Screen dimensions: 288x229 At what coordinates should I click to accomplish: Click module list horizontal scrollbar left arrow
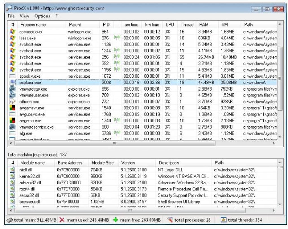tap(11, 210)
